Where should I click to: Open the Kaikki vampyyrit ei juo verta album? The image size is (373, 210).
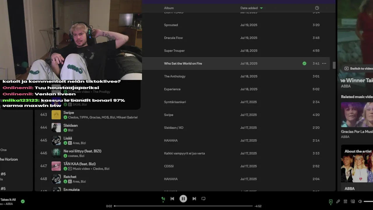click(x=184, y=153)
